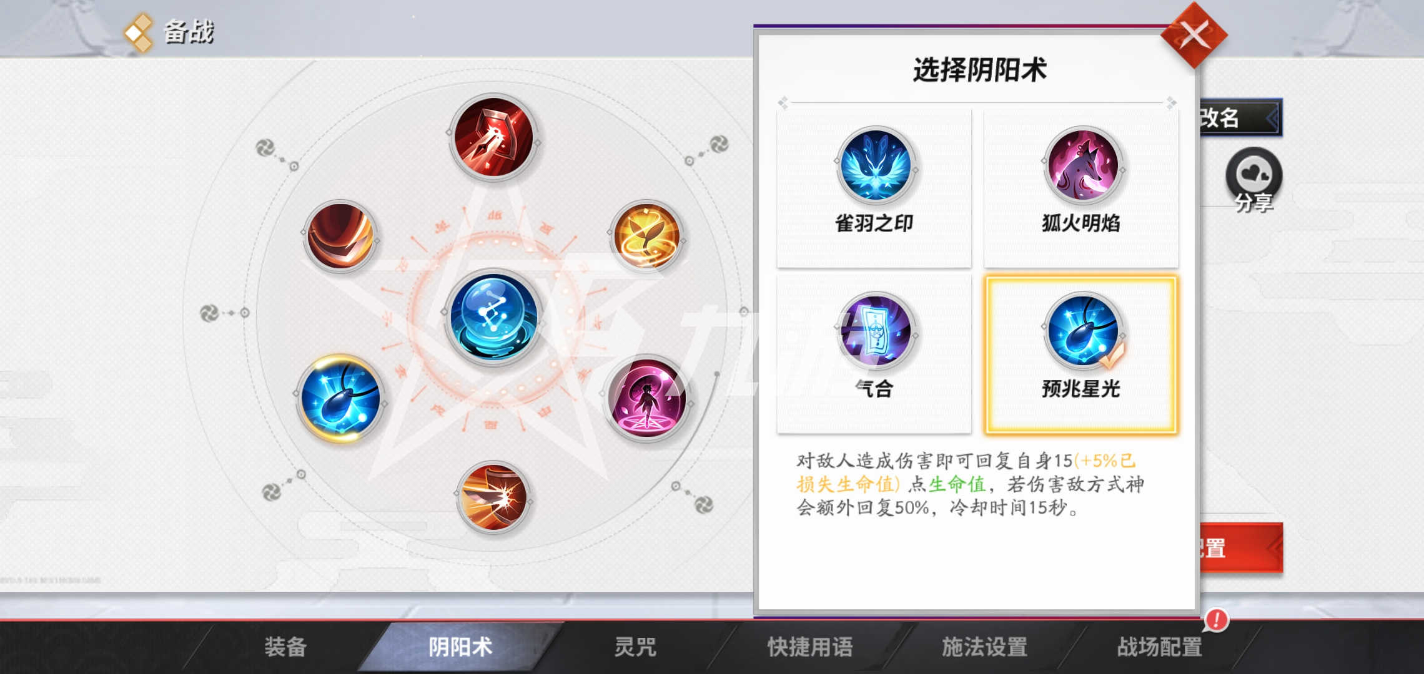Select the highlighted blue pendant skill slot
This screenshot has height=674, width=1424.
point(340,398)
